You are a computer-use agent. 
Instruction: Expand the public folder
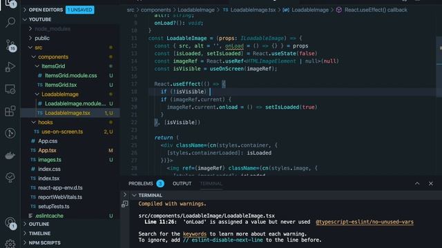[30, 38]
